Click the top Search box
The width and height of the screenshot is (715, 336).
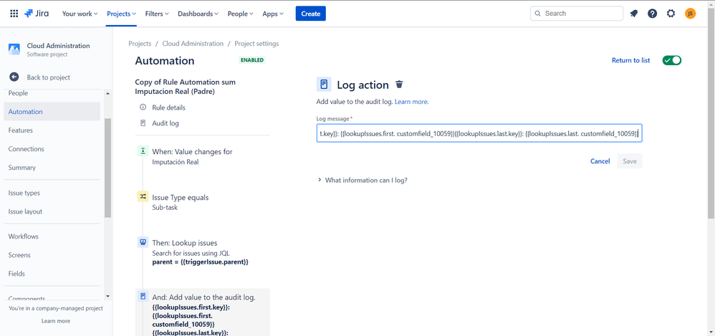(577, 14)
